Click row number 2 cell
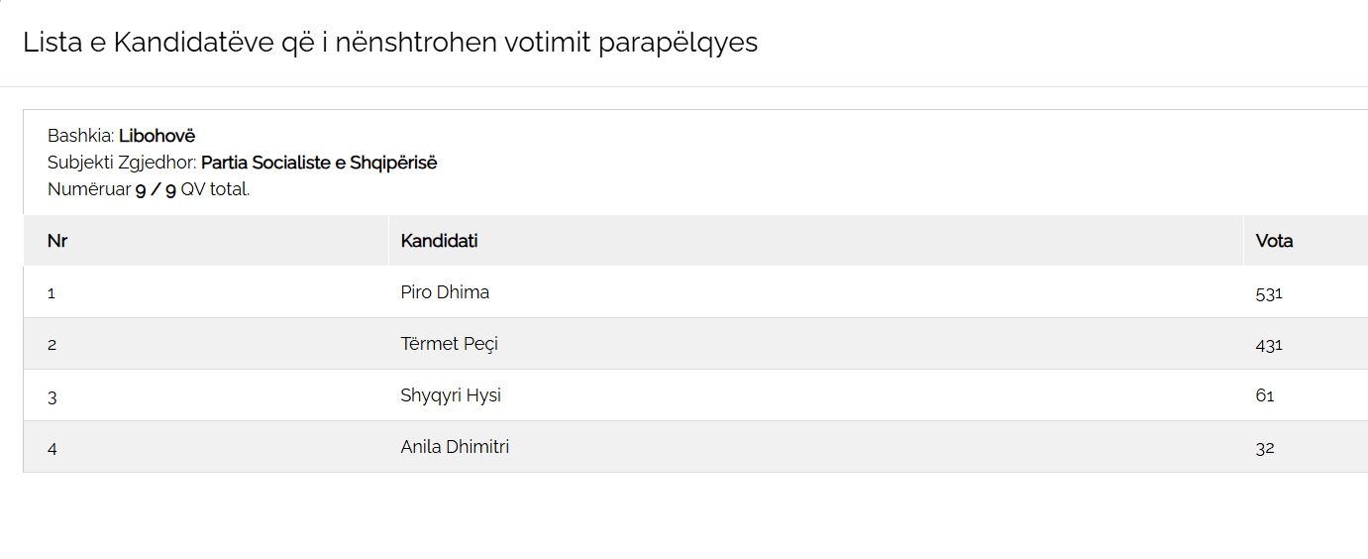Screen dimensions: 1368x559 (x=52, y=345)
